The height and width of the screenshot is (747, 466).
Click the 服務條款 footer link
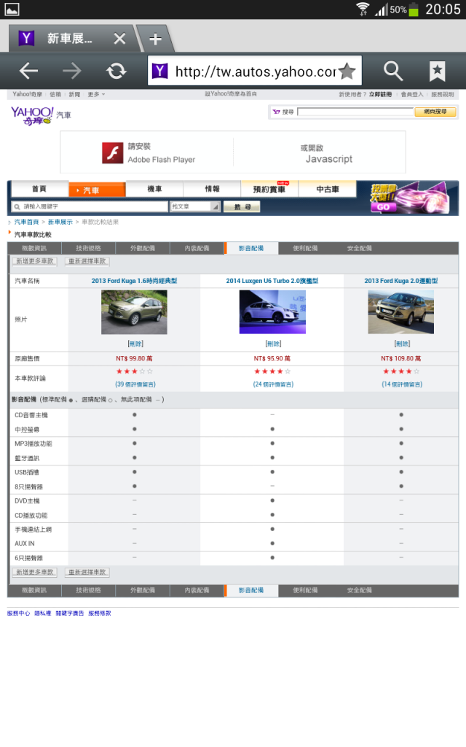(x=100, y=613)
